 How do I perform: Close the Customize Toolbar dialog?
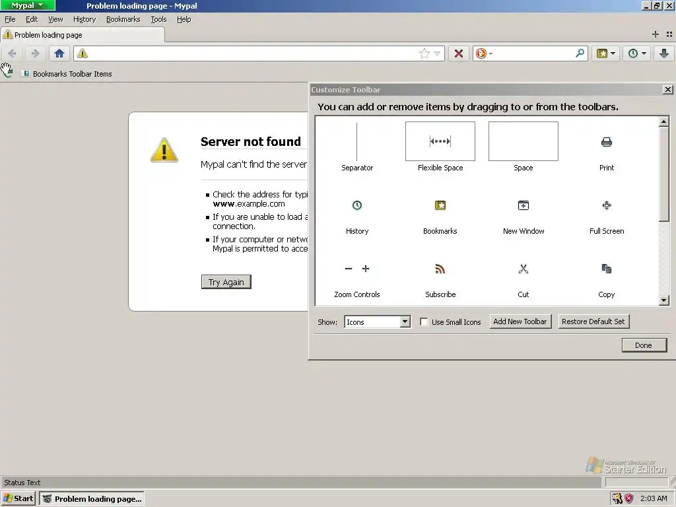tap(668, 90)
